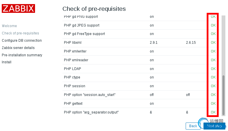The height and width of the screenshot is (131, 228).
Task: Click OK status for PHP libxml
Action: point(213,43)
